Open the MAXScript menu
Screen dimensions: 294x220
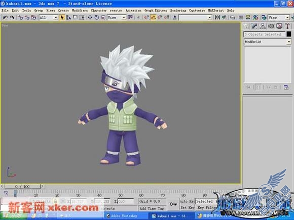pos(216,11)
